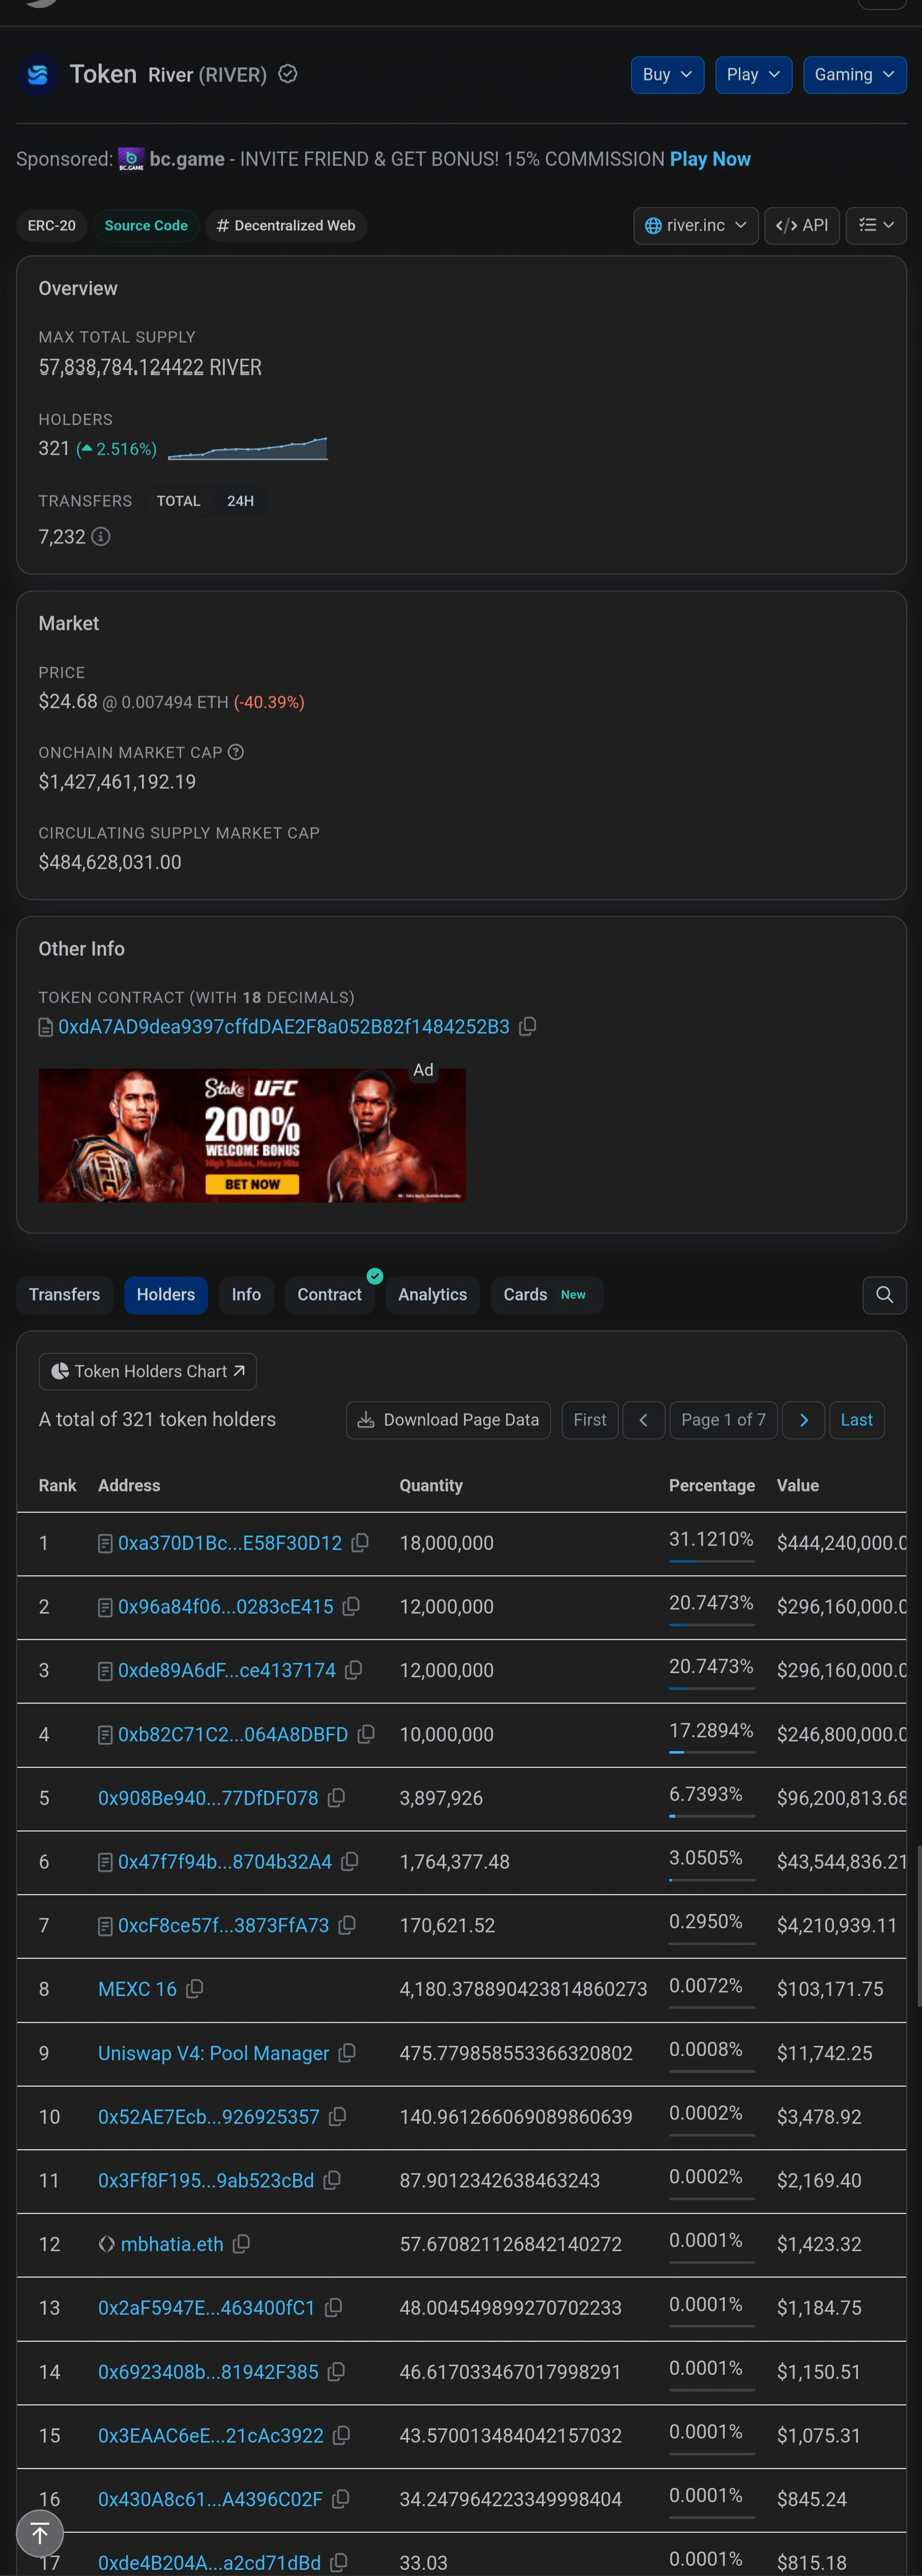Click the onchain market cap help icon
The image size is (922, 2576).
point(236,752)
